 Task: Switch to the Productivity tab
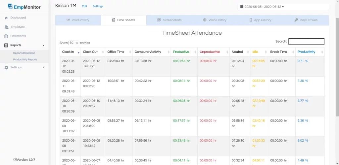(x=78, y=20)
